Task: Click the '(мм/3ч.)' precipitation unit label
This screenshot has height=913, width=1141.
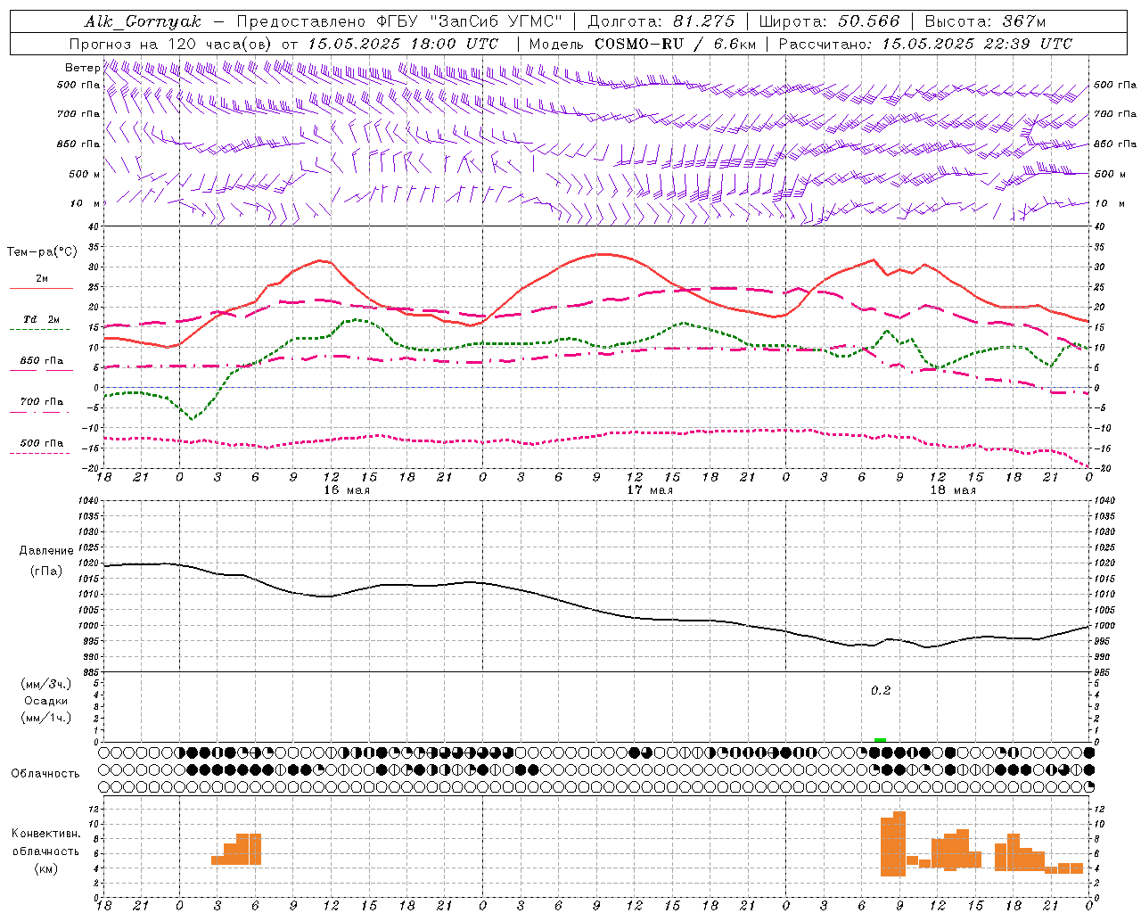Action: click(x=46, y=685)
